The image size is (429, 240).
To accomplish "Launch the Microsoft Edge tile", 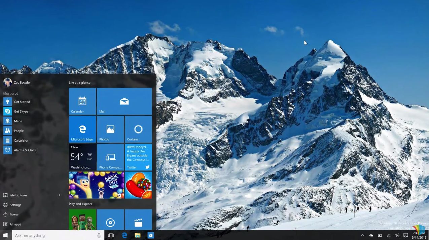I will pyautogui.click(x=82, y=129).
